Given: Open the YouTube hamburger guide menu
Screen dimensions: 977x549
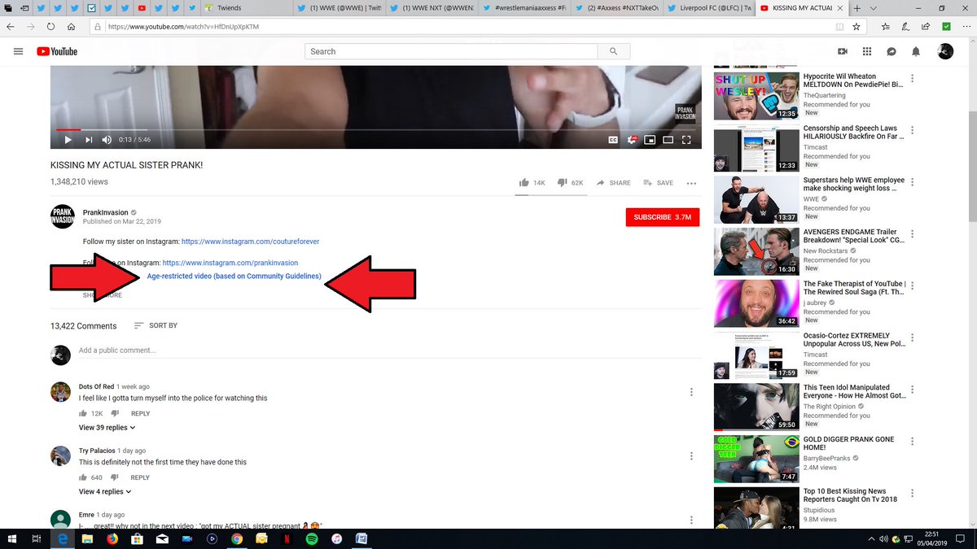Looking at the screenshot, I should [x=18, y=51].
